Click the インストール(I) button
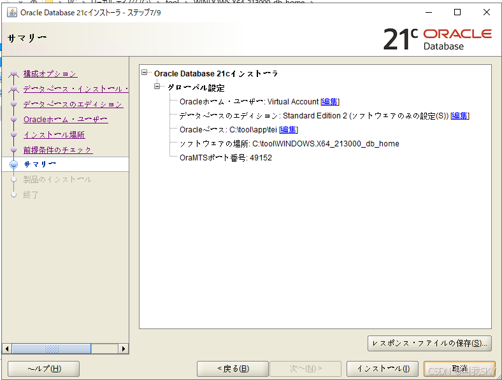 (x=383, y=369)
